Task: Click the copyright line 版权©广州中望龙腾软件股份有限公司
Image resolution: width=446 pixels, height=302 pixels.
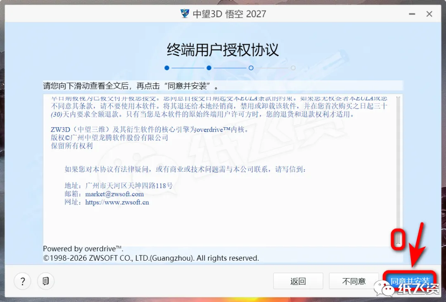Action: (109, 138)
